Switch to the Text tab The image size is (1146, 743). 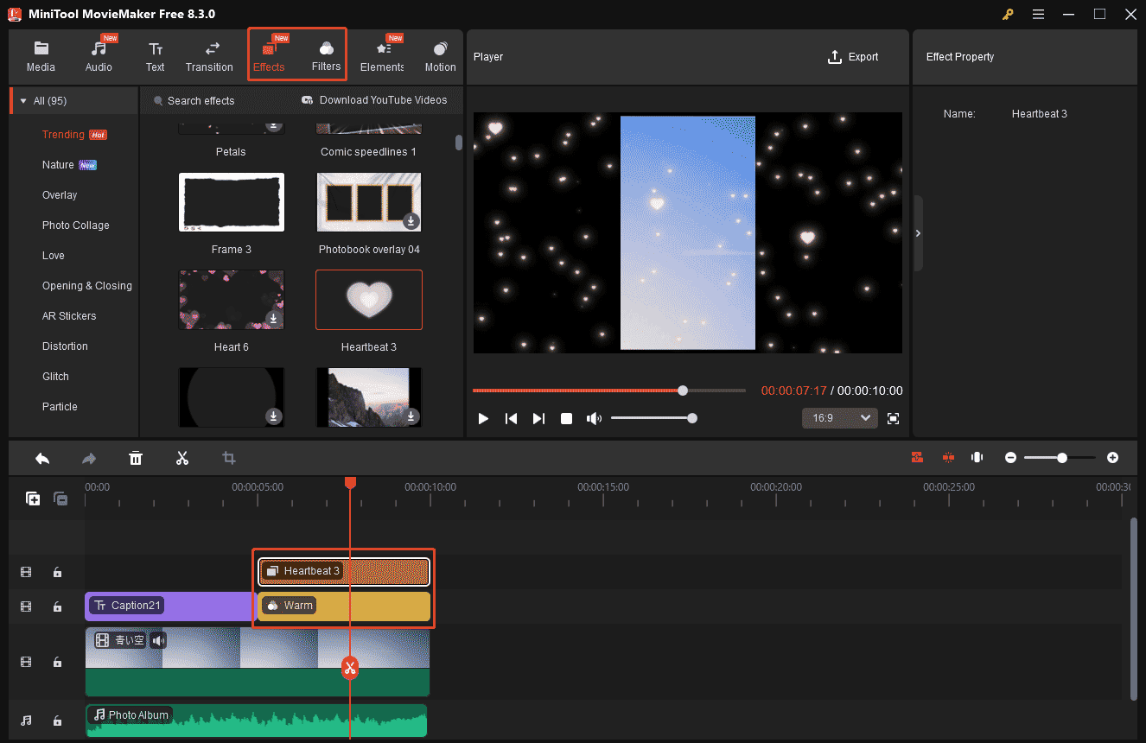155,57
